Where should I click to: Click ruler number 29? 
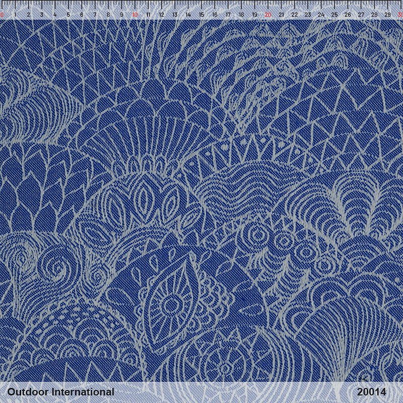point(387,15)
